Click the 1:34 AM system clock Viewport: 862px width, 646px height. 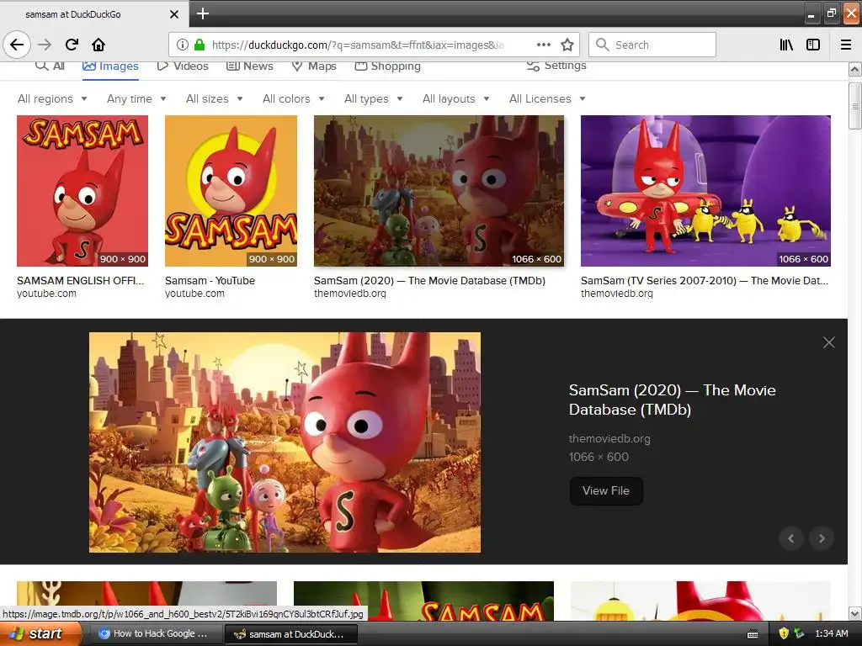click(x=831, y=633)
